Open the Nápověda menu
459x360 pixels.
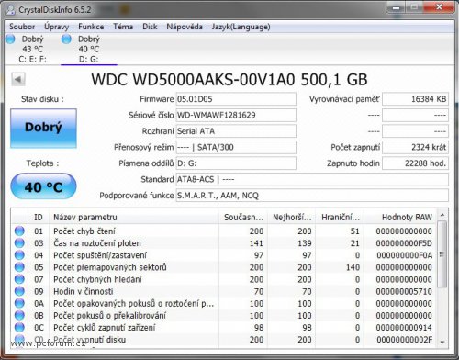pos(185,27)
